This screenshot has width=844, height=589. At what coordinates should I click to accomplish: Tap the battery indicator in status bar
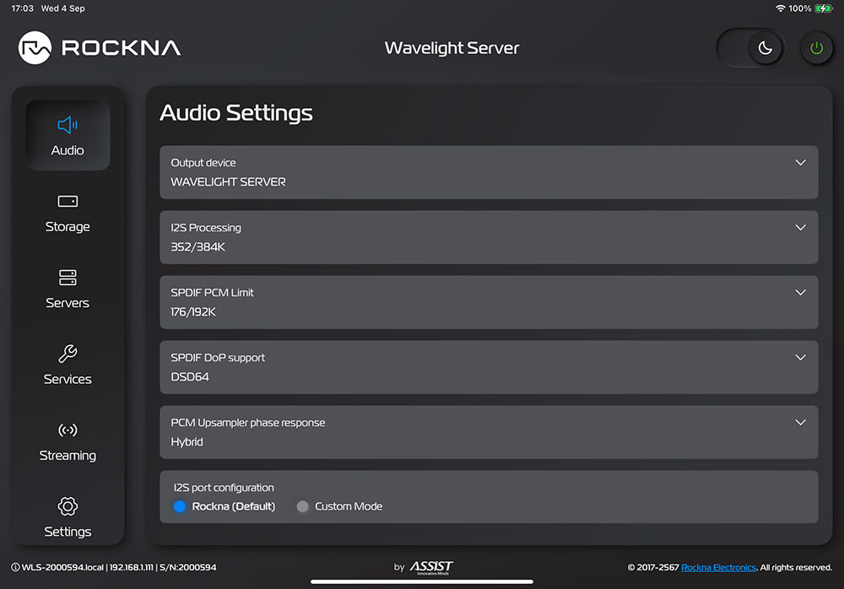824,8
